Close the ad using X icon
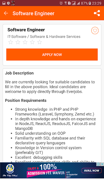 pos(102,164)
